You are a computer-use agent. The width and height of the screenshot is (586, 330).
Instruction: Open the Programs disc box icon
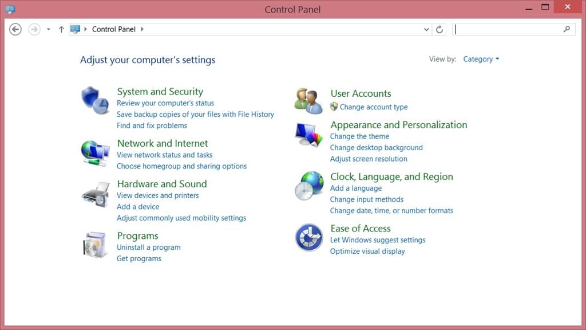point(94,245)
